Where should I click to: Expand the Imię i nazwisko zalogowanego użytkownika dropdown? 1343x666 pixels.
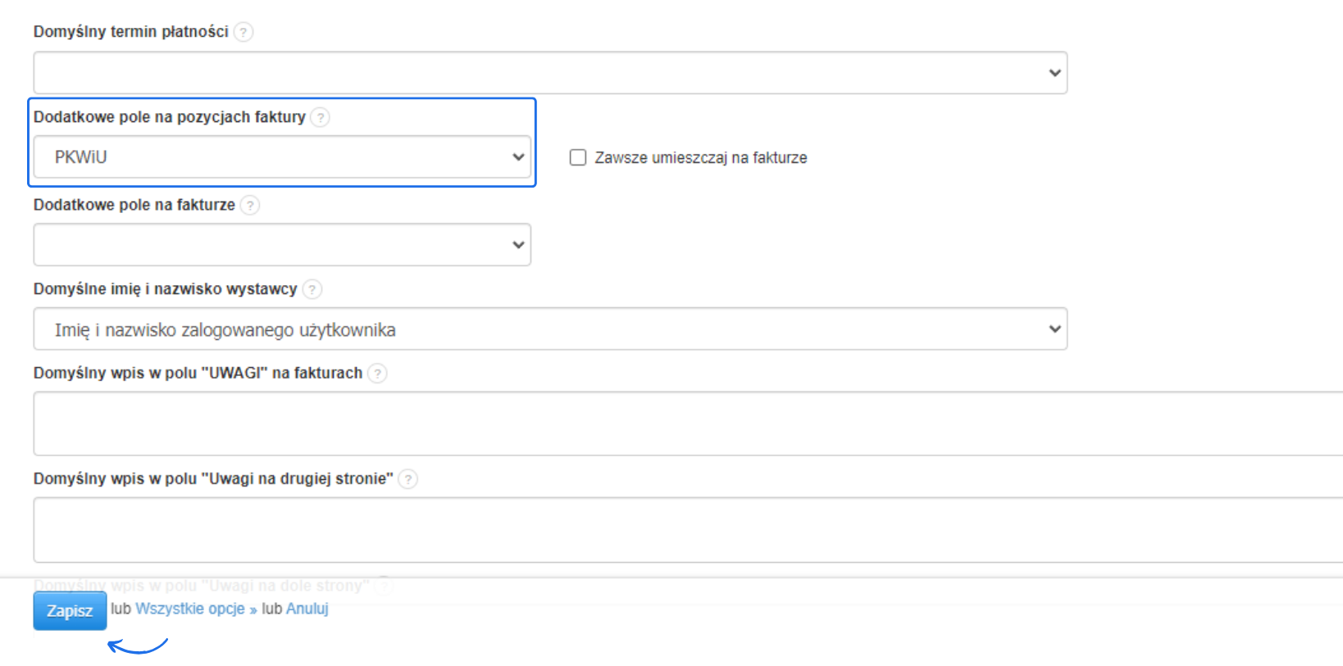[550, 329]
